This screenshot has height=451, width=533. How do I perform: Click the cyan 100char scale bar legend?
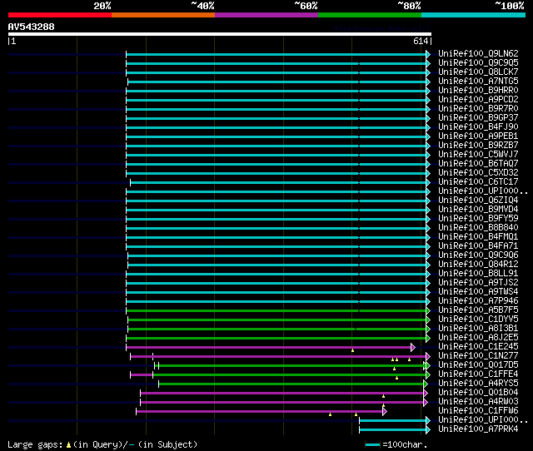click(372, 444)
